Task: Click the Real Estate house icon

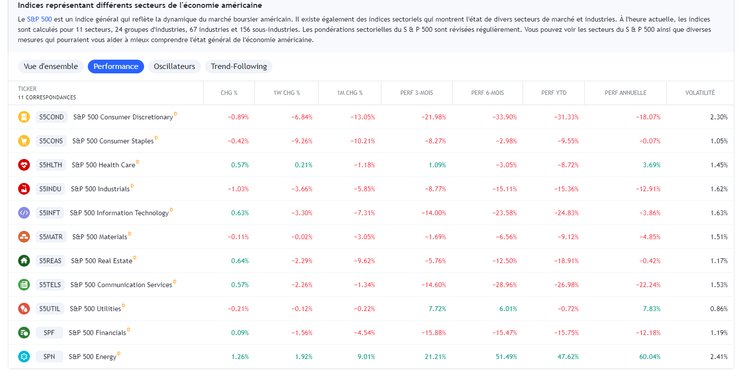Action: 24,261
